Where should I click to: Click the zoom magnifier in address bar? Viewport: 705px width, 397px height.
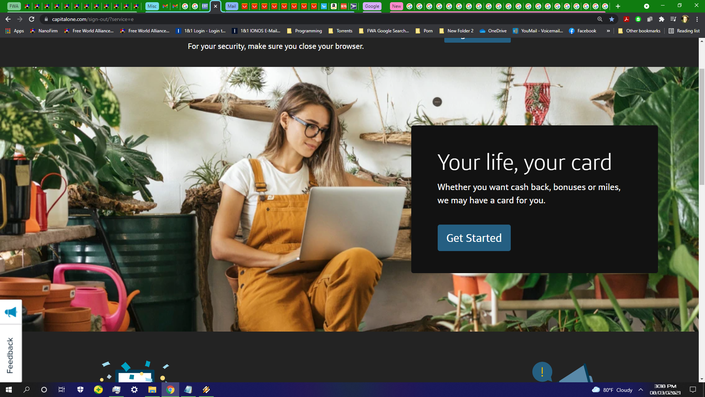tap(600, 19)
